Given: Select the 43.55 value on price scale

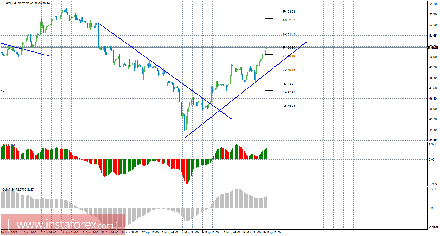Looking at the screenshot, I should 433,140.
